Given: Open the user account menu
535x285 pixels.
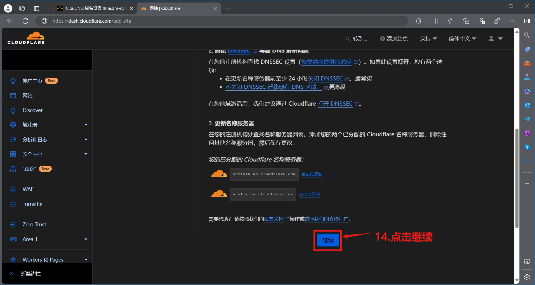Looking at the screenshot, I should point(495,39).
